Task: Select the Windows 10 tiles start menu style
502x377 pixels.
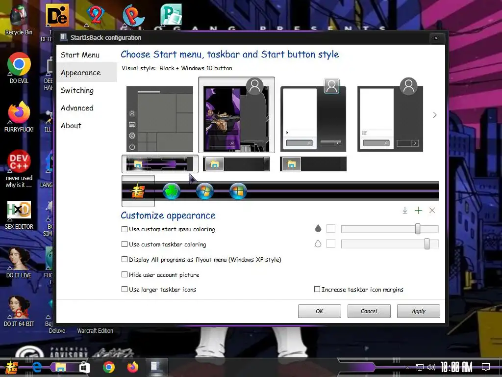Action: pyautogui.click(x=160, y=119)
